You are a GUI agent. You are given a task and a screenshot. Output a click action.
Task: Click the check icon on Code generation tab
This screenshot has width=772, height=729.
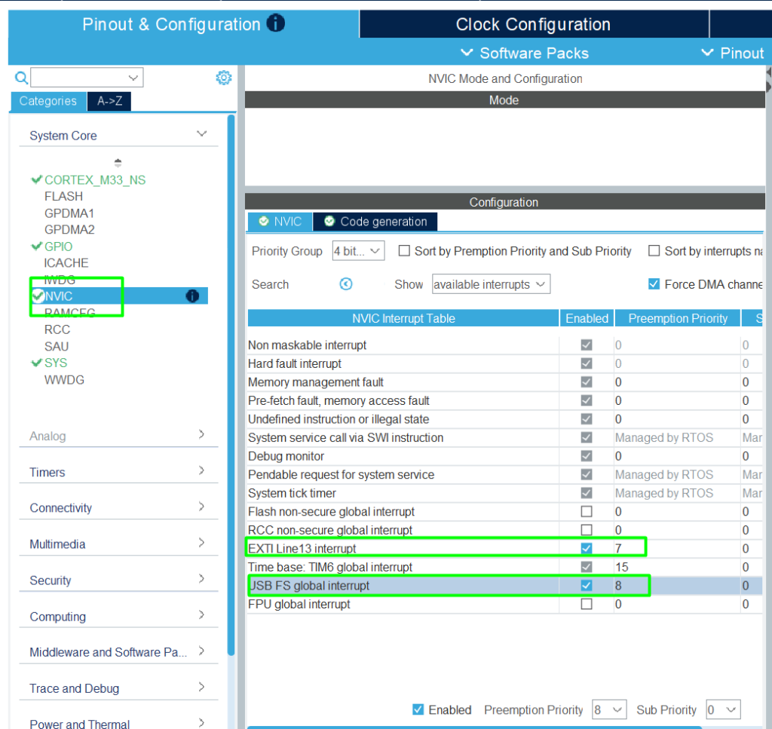tap(329, 222)
